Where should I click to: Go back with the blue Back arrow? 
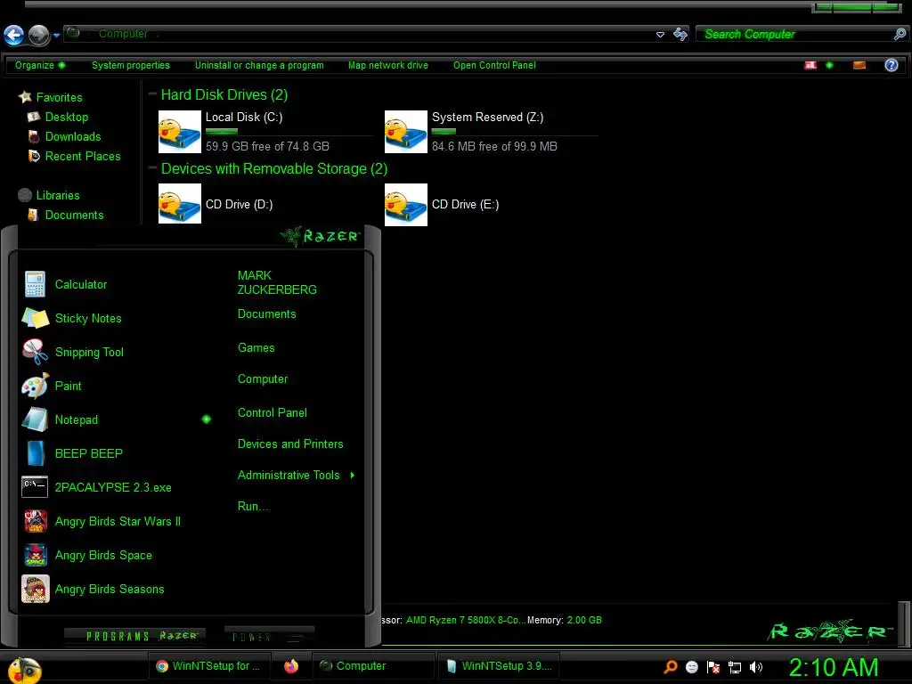[x=14, y=35]
